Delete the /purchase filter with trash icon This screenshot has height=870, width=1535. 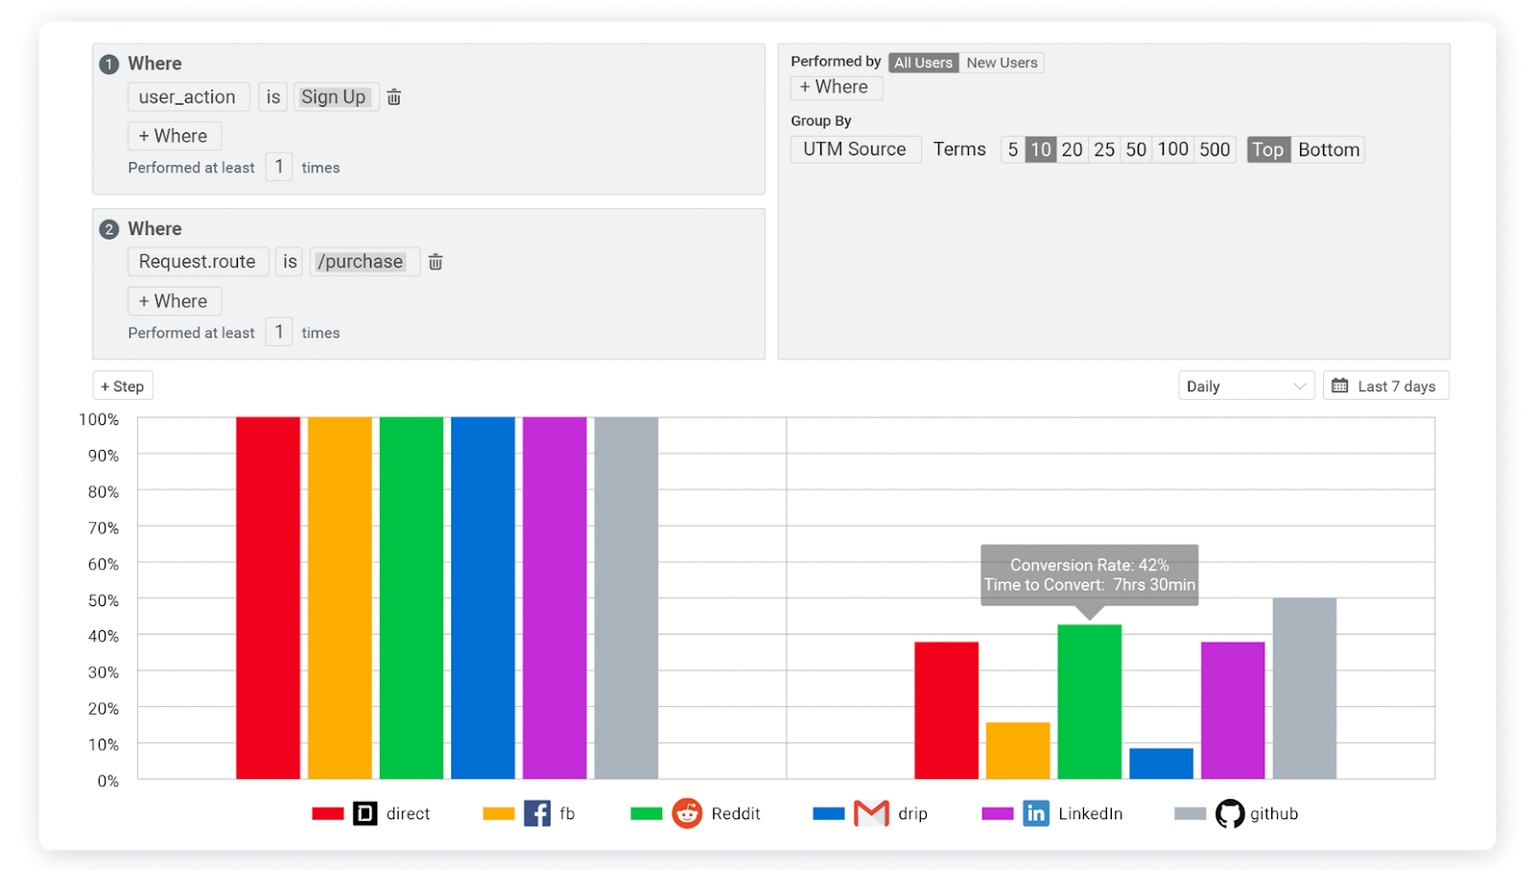coord(436,262)
